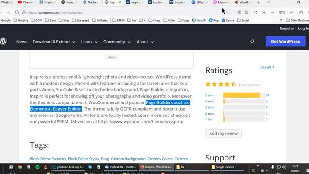Expand the Download & Extend menu

(x=54, y=42)
